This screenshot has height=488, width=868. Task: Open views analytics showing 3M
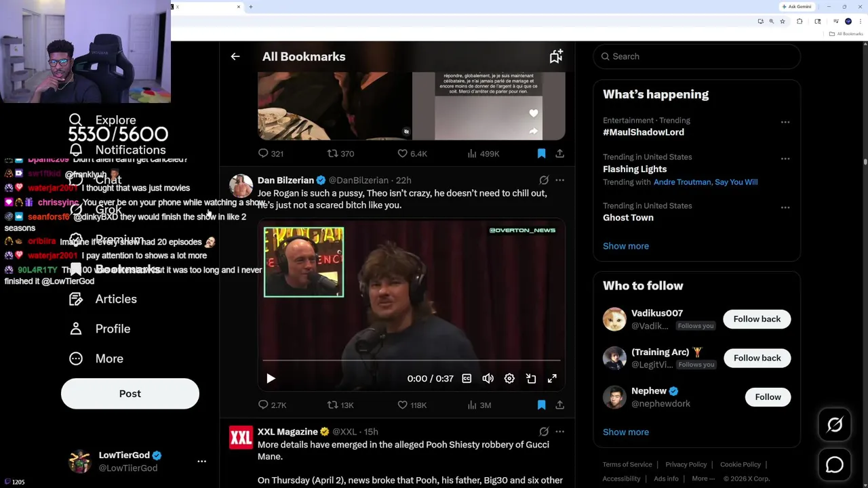[479, 405]
